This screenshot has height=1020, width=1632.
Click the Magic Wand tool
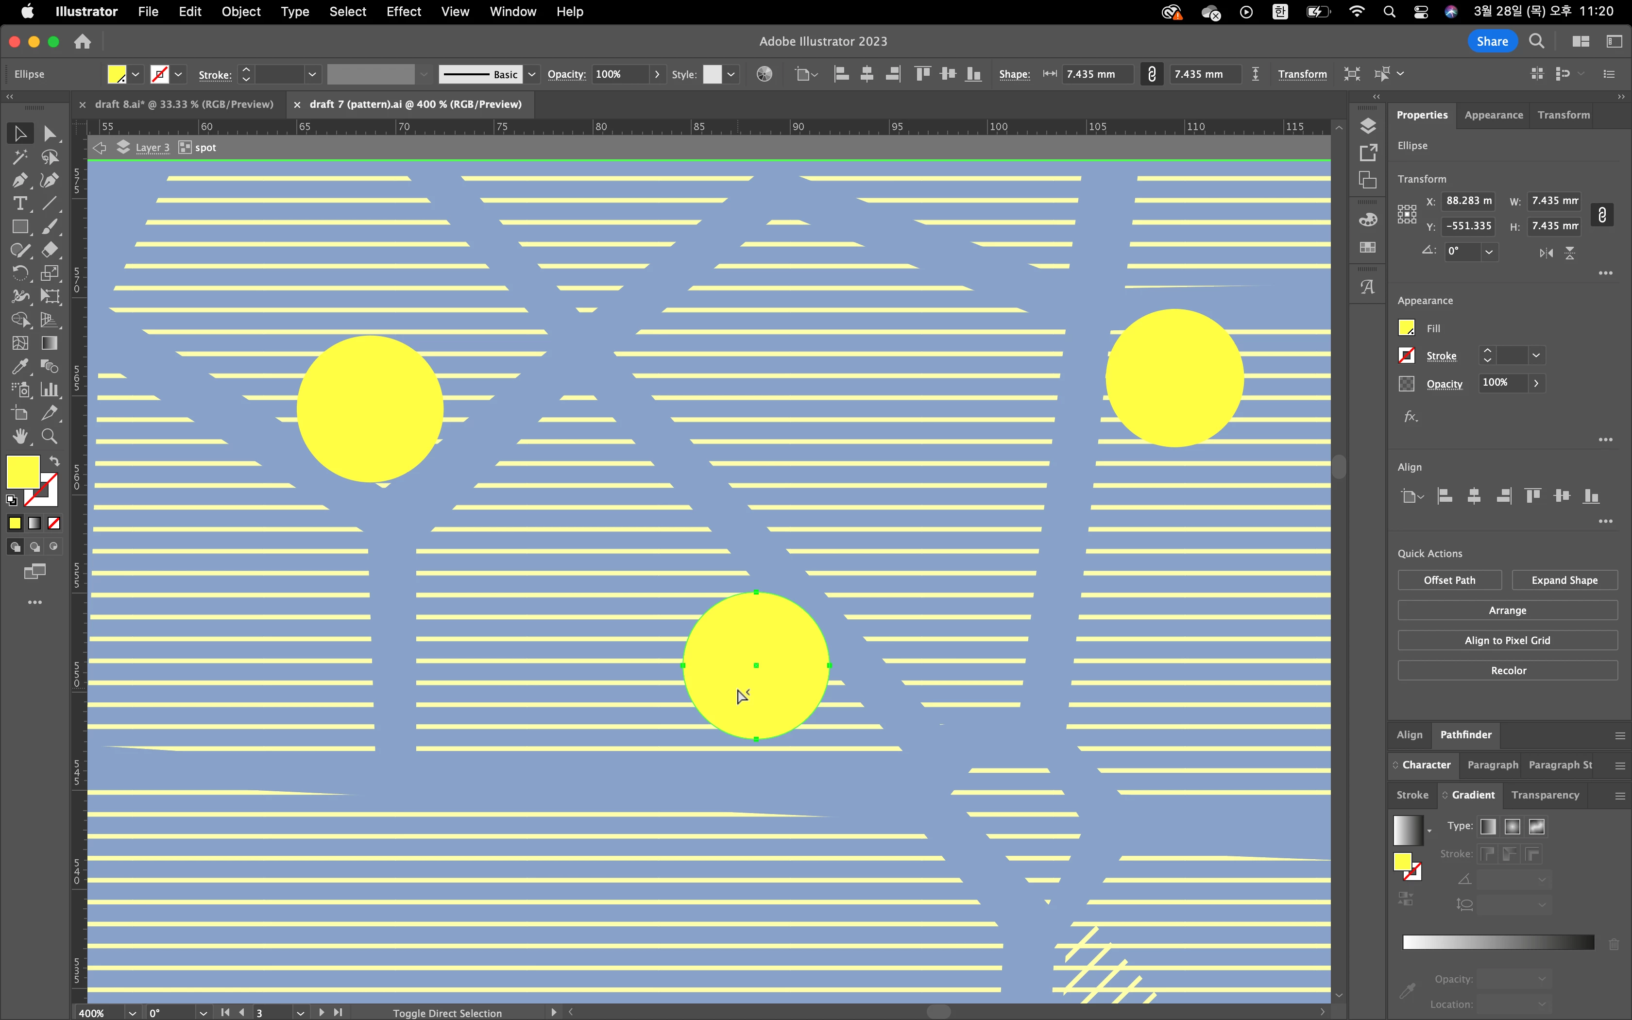pos(19,157)
